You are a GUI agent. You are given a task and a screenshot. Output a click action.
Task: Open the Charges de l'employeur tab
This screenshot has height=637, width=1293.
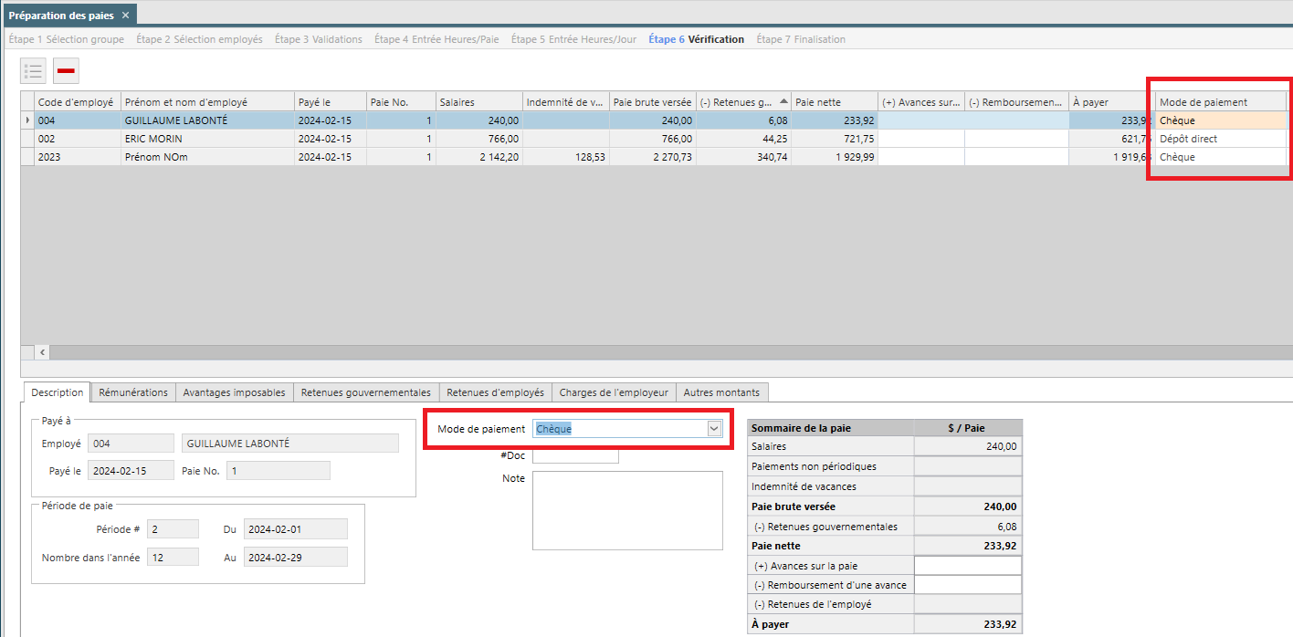[x=615, y=392]
